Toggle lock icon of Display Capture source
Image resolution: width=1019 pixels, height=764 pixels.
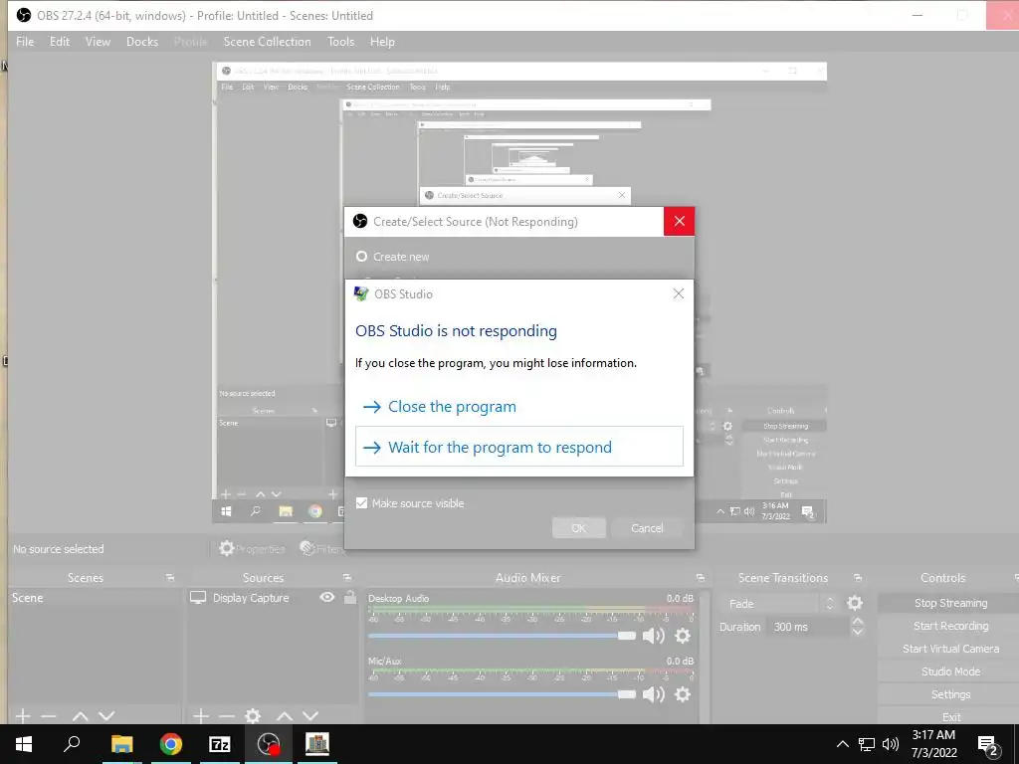coord(349,597)
